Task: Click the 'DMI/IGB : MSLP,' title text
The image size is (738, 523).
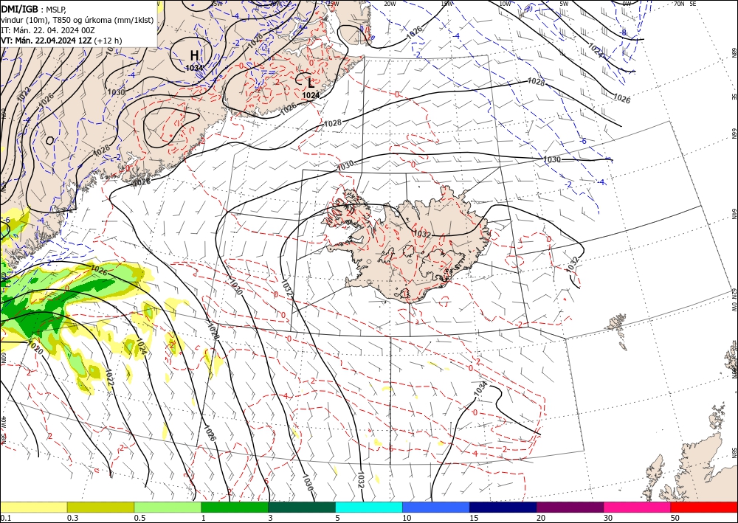Action: point(35,8)
